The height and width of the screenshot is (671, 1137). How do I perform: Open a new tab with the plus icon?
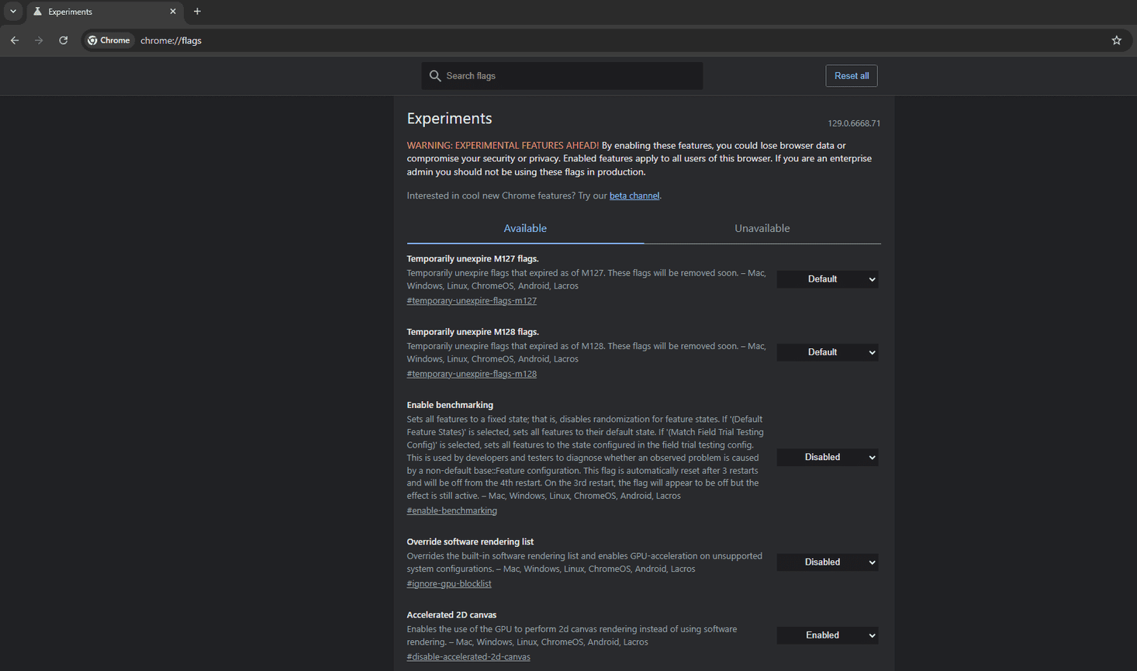[x=197, y=12]
